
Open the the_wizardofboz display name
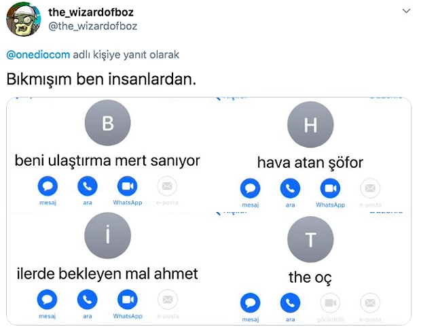click(x=91, y=12)
